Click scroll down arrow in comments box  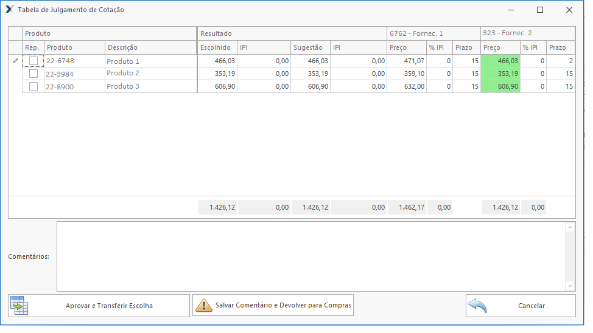570,286
